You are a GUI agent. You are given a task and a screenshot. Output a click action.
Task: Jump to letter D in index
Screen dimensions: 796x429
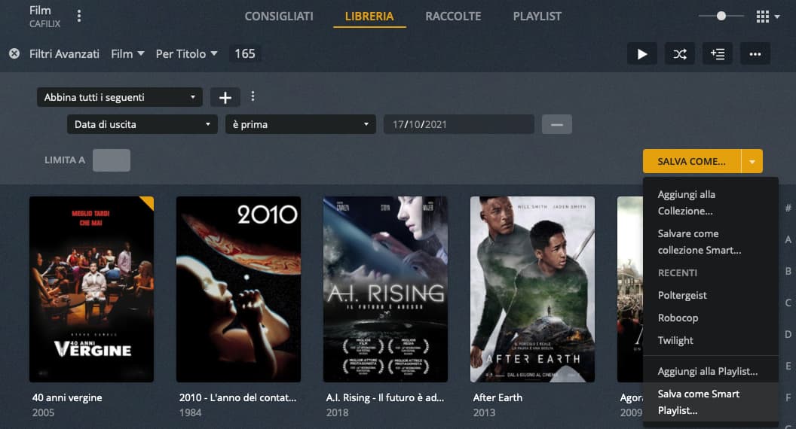click(788, 334)
